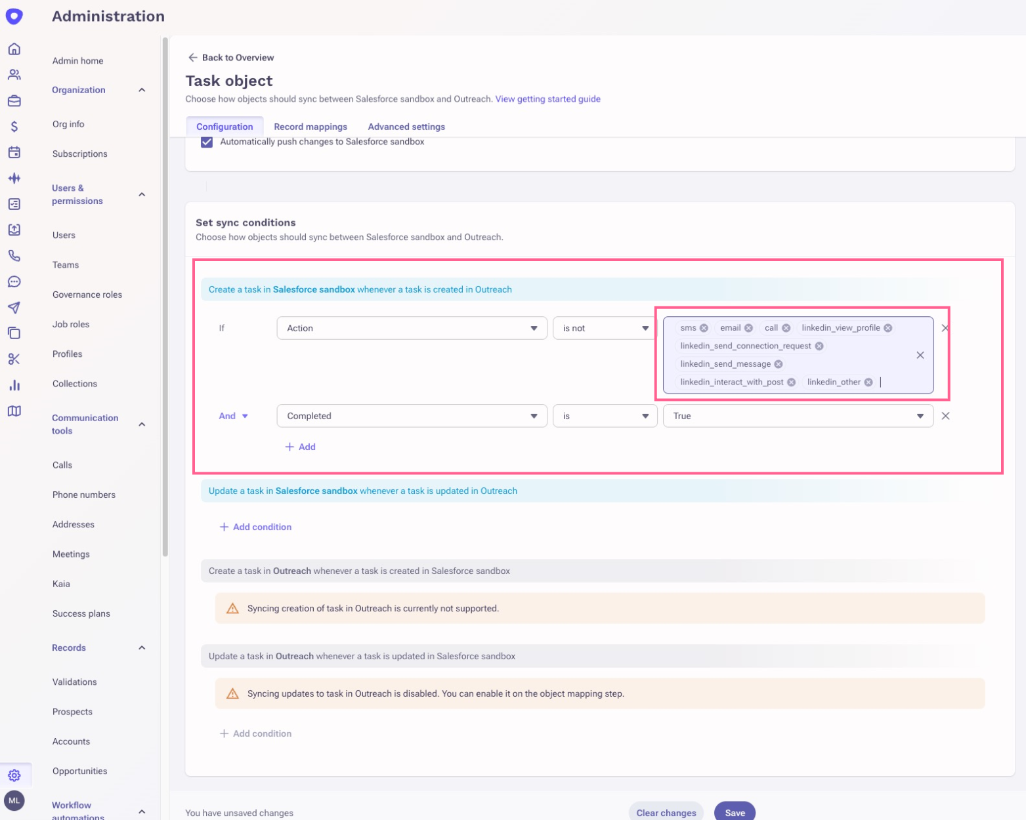The image size is (1026, 820).
Task: Open the scissors snippets icon in rail
Action: (x=14, y=359)
